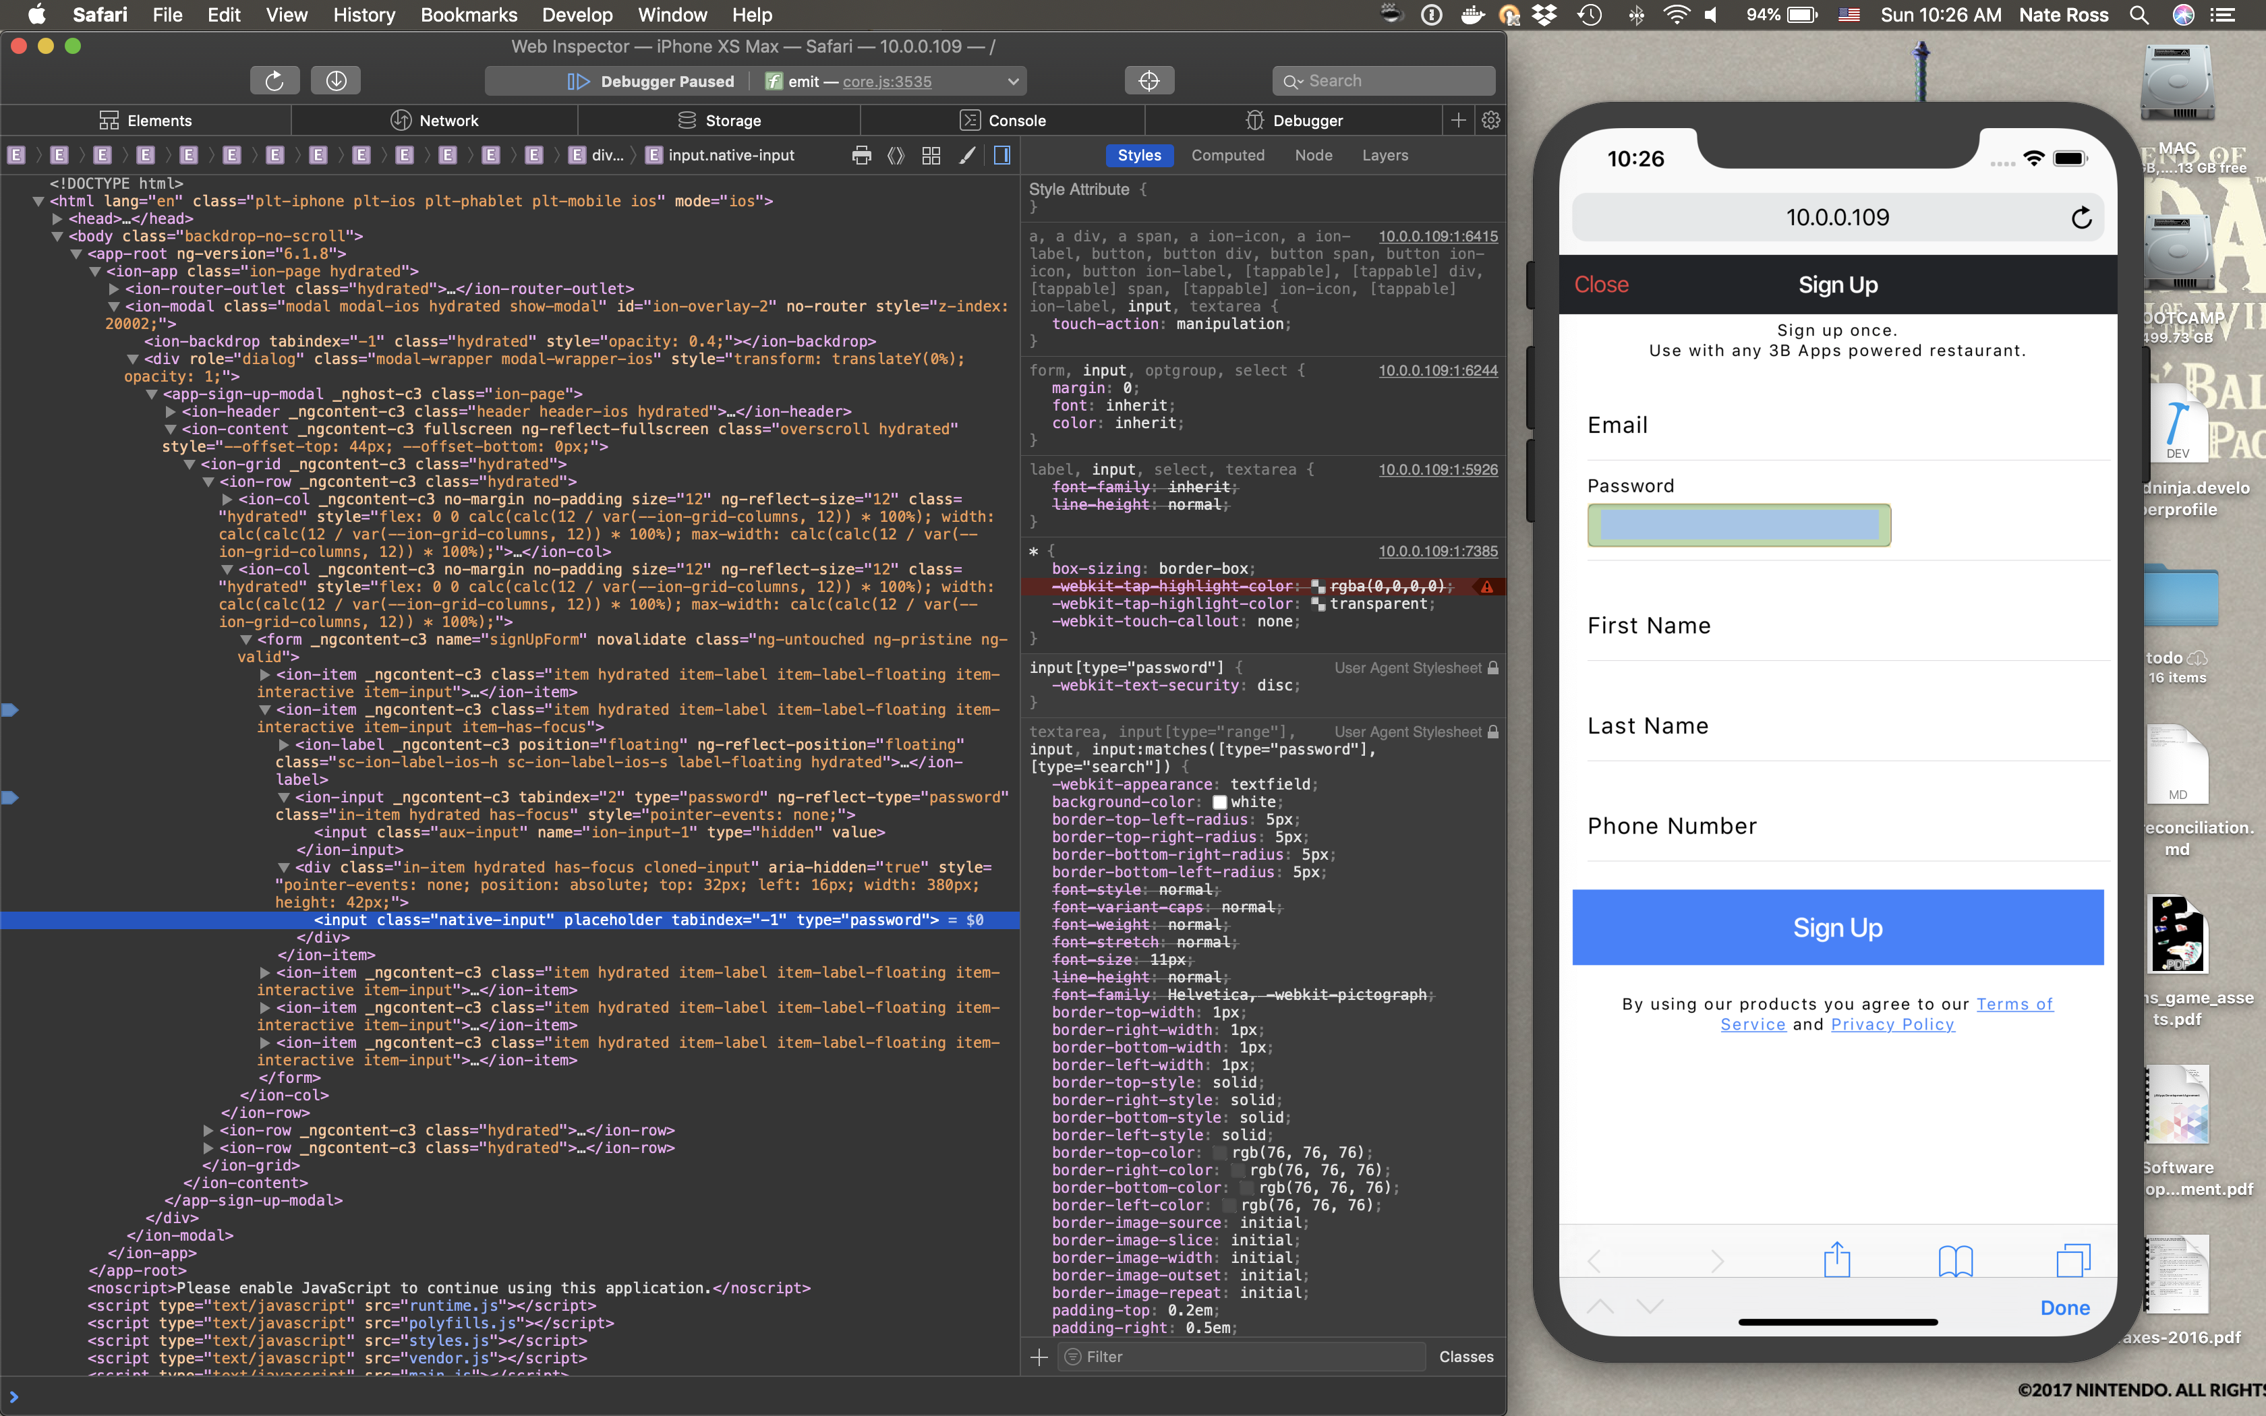Click the paint flashing brush icon
The image size is (2266, 1416).
tap(967, 156)
